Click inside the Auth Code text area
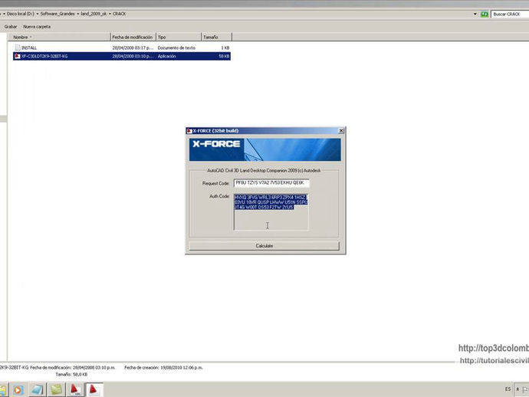Screen dimensions: 529x397 point(271,212)
